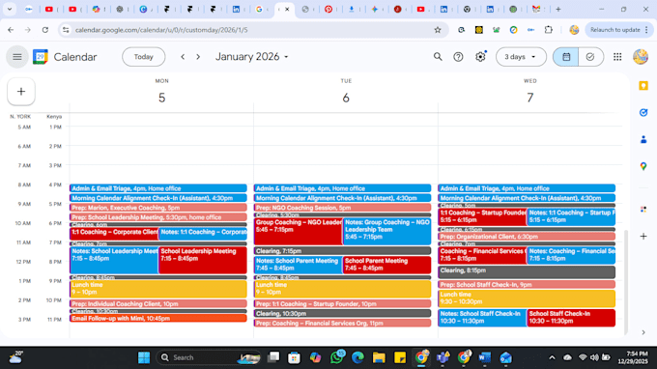657x369 pixels.
Task: Show hidden system tray icons
Action: tap(552, 357)
